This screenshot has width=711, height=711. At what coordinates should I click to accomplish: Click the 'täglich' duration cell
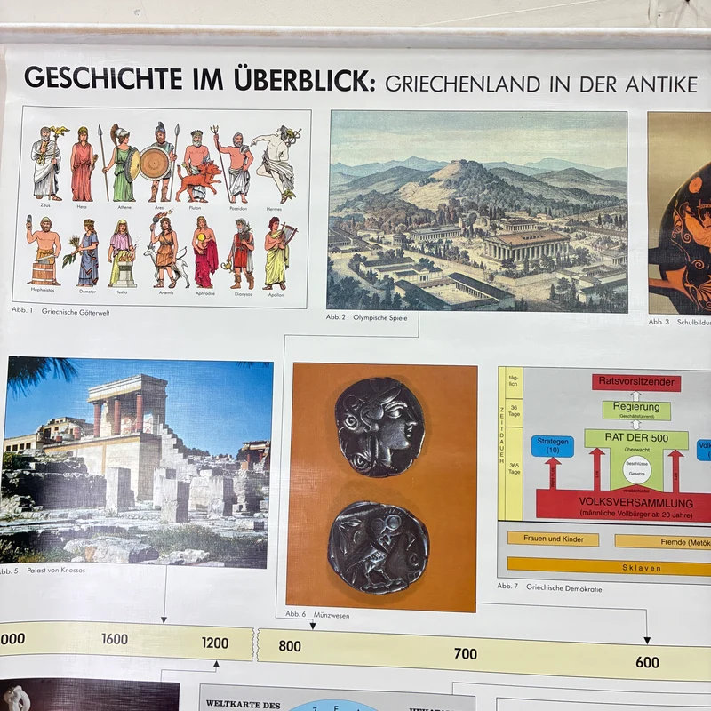tap(514, 381)
